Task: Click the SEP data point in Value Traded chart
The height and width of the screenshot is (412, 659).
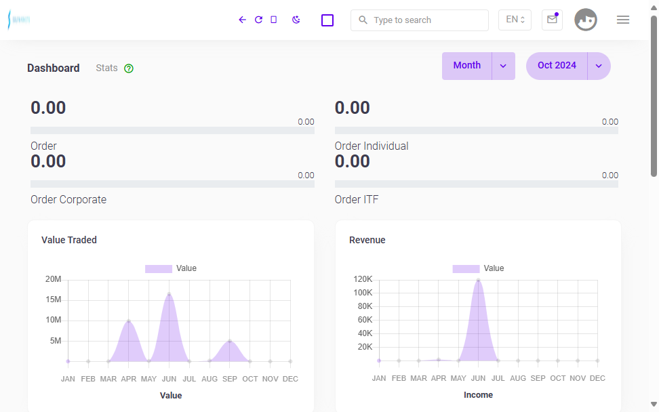Action: (x=229, y=341)
